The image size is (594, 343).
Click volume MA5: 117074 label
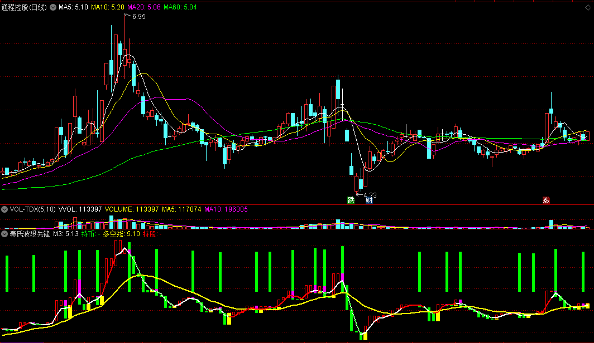(181, 209)
